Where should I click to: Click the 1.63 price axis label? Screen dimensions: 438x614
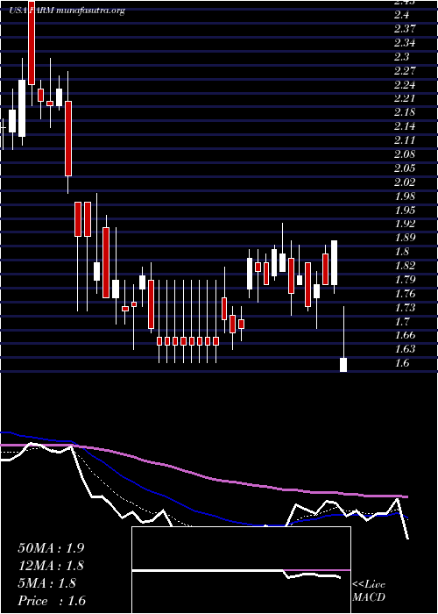(x=405, y=349)
